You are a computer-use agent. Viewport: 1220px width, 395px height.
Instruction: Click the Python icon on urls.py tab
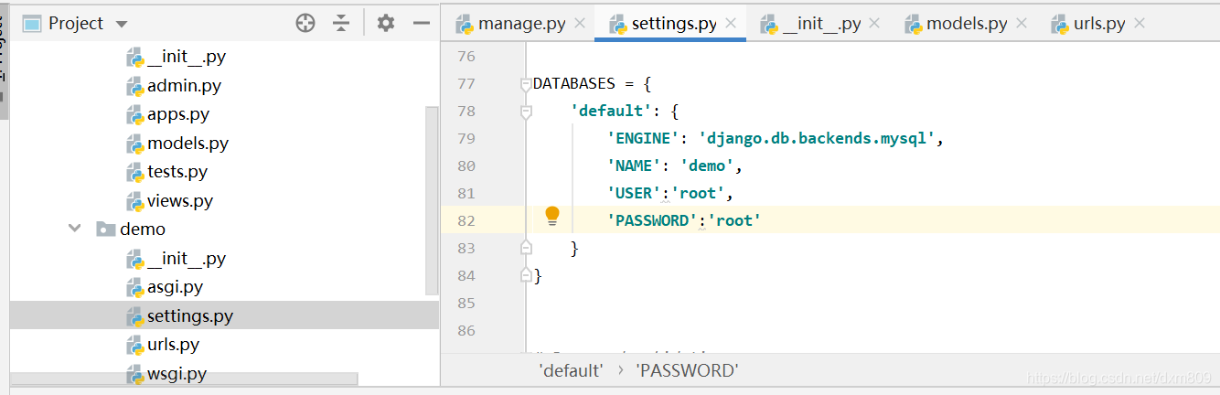click(1061, 24)
